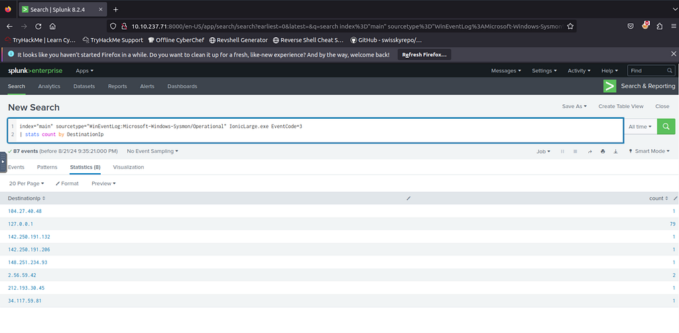
Task: Click the Close search button
Action: click(x=662, y=106)
